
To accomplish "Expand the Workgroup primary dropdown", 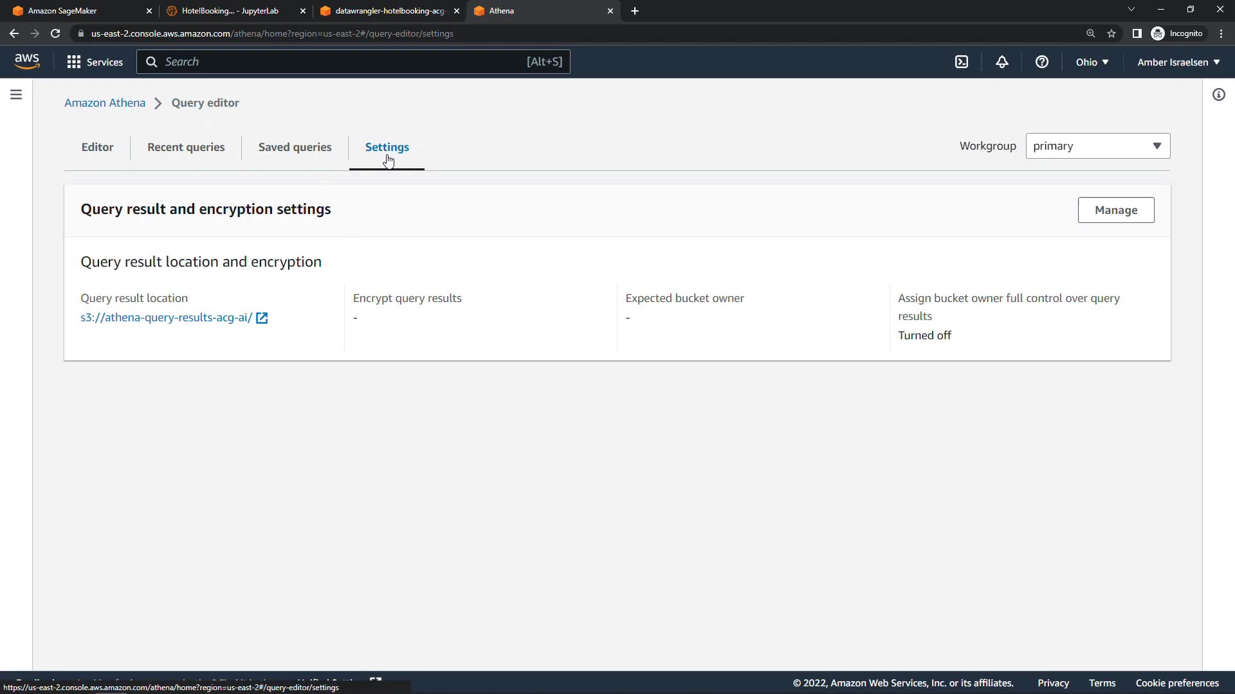I will pos(1097,146).
